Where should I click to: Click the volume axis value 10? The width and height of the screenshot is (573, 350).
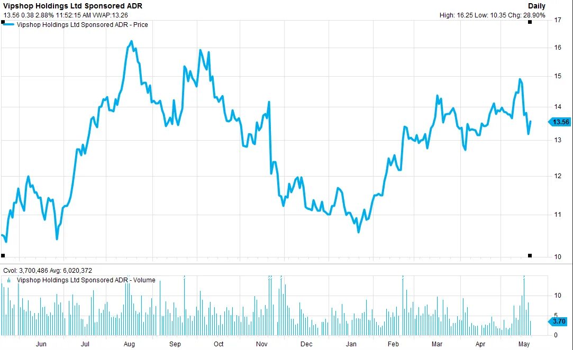[558, 295]
